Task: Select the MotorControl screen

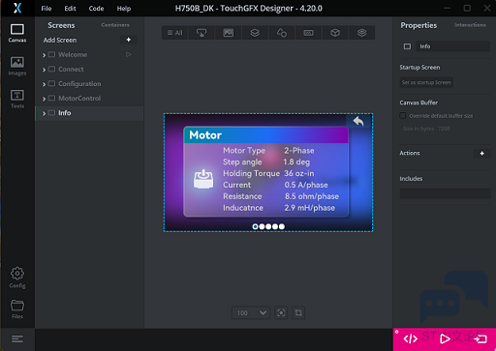Action: [79, 99]
